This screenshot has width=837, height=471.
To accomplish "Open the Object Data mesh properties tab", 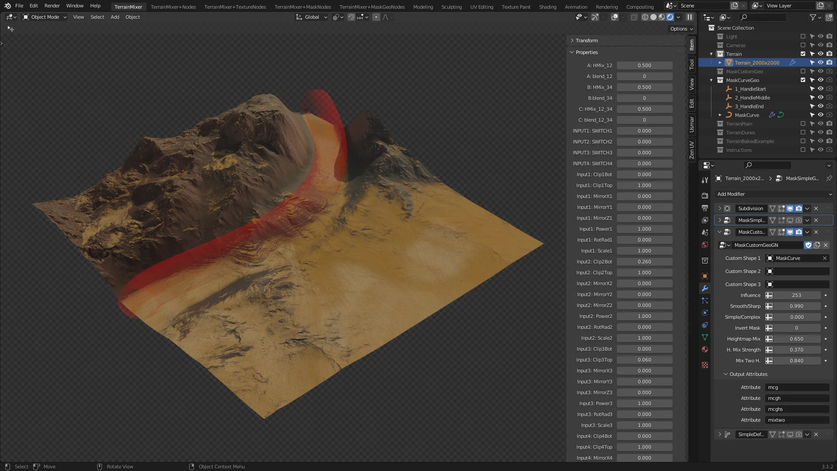I will (x=705, y=337).
